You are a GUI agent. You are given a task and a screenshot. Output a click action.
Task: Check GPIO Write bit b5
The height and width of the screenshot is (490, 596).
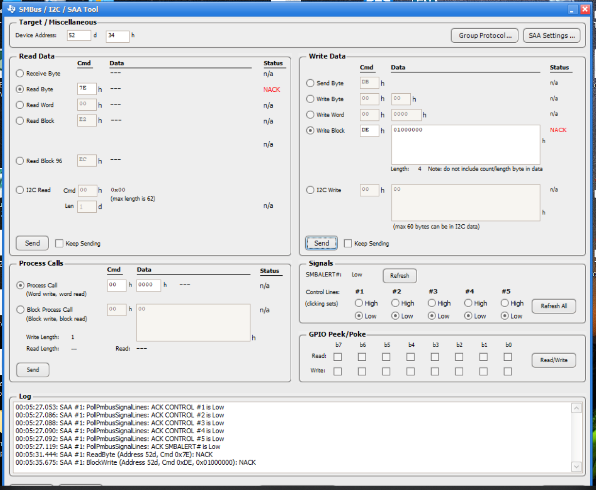point(386,372)
